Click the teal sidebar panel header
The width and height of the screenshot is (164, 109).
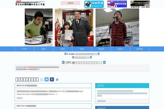(122, 86)
